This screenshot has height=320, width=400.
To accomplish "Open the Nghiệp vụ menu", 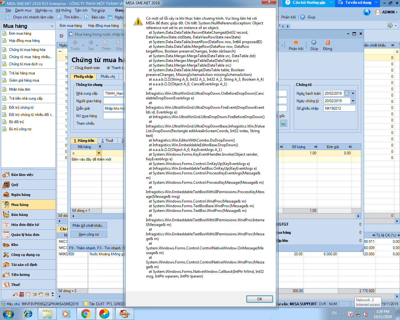I will click(44, 10).
